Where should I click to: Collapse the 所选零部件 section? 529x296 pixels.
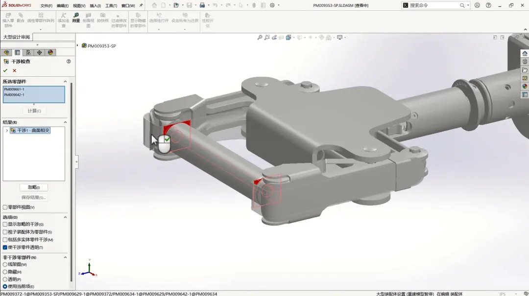tap(65, 82)
